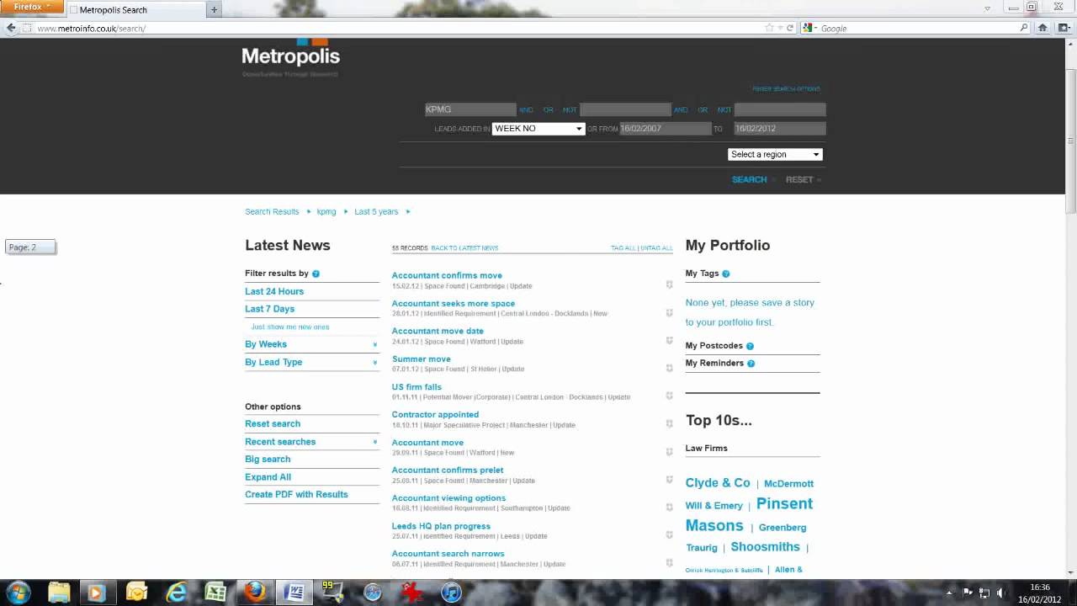1077x606 pixels.
Task: Open Action Center flag in tray
Action: [x=968, y=593]
